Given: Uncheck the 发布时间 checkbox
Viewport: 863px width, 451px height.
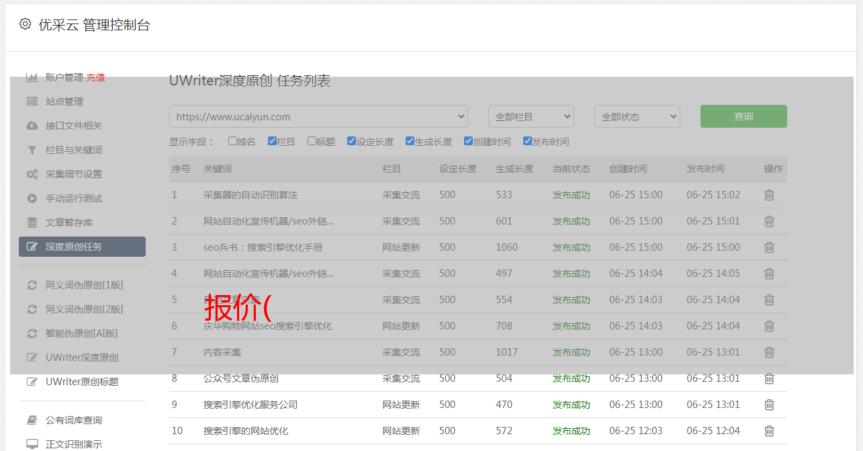Looking at the screenshot, I should click(x=527, y=141).
